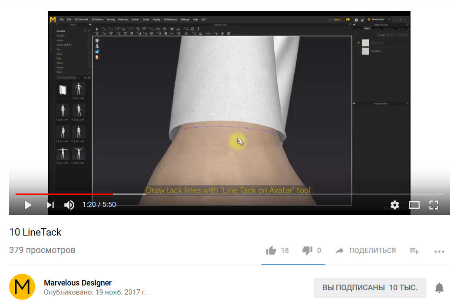This screenshot has width=450, height=305.
Task: Click the Library search field
Action: (67, 78)
